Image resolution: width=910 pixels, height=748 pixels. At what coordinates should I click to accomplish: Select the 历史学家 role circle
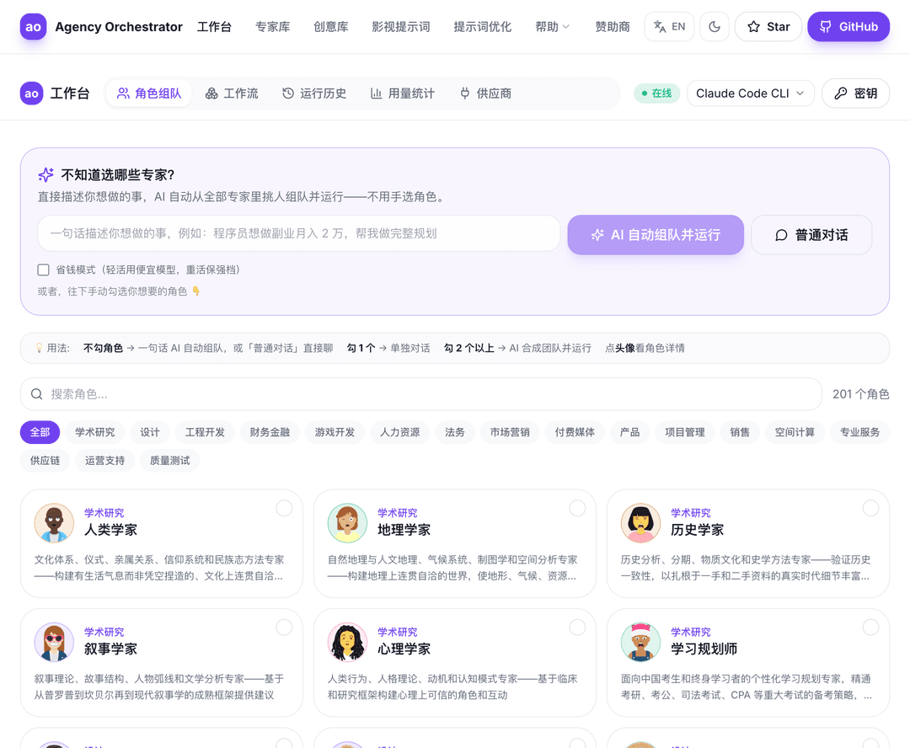pyautogui.click(x=870, y=508)
